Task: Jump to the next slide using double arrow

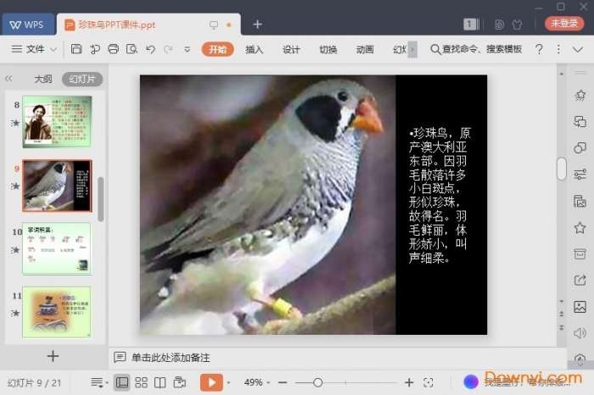Action: (x=562, y=327)
